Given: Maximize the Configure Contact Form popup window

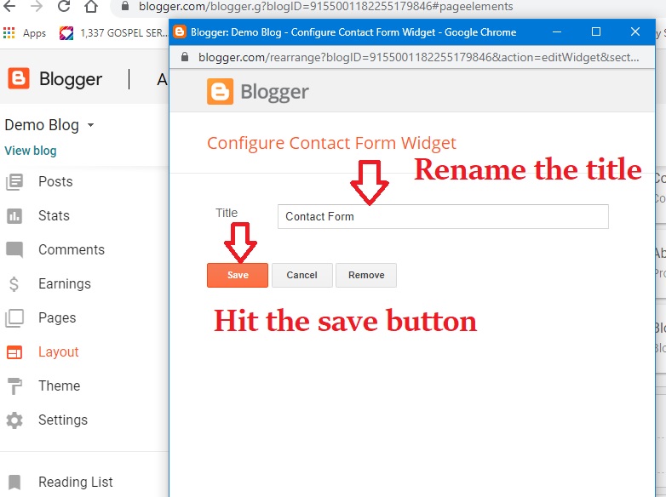Looking at the screenshot, I should coord(596,31).
